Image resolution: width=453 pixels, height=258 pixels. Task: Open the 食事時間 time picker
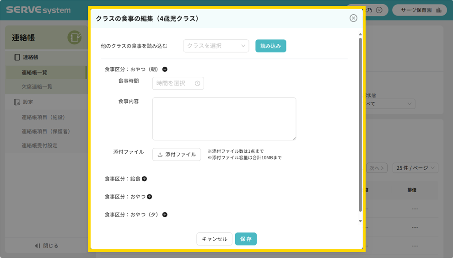174,83
